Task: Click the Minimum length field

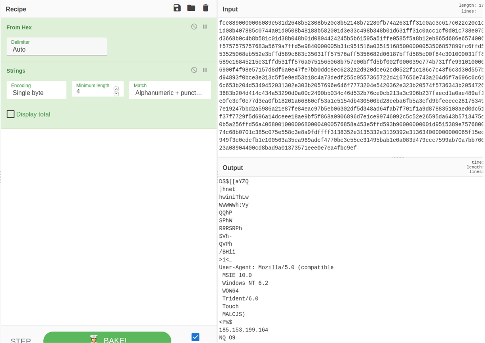Action: click(92, 91)
